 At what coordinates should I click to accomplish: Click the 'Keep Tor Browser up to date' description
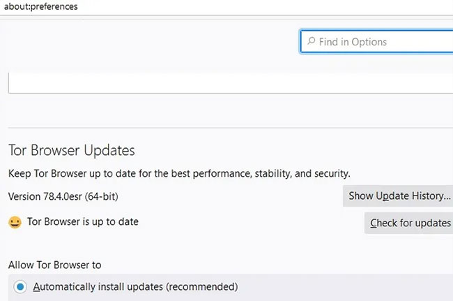pos(179,174)
